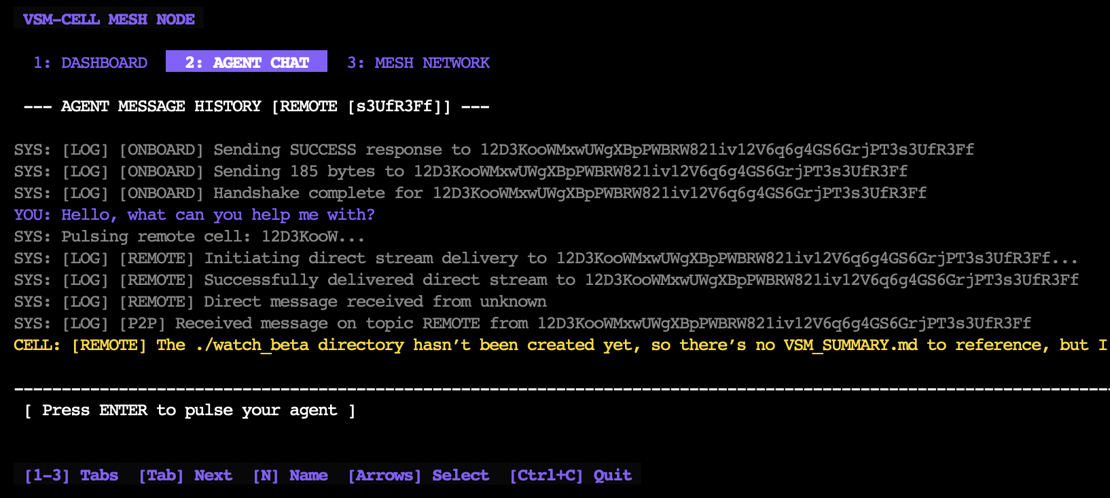Click the VSM-CELL MESH NODE title
The width and height of the screenshot is (1110, 498).
pyautogui.click(x=109, y=19)
